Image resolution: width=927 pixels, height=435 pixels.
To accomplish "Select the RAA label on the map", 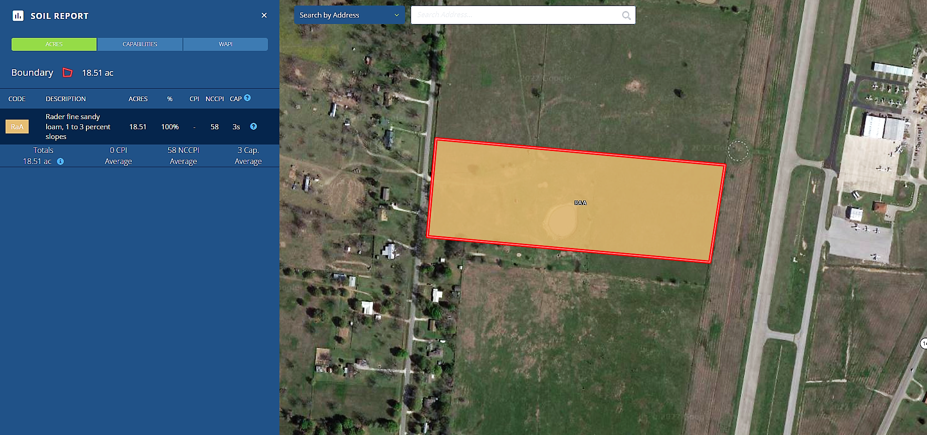I will tap(580, 203).
